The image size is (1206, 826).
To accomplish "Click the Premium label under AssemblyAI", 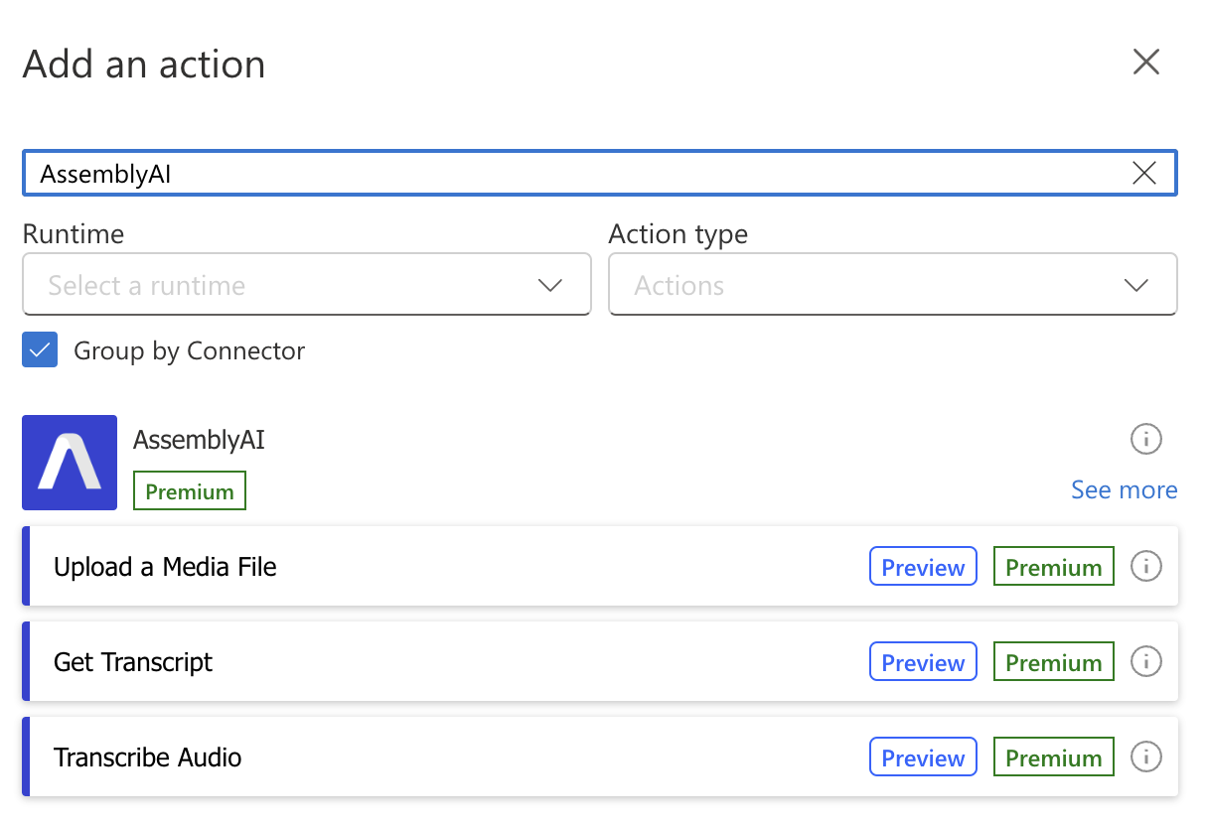I will click(x=189, y=489).
